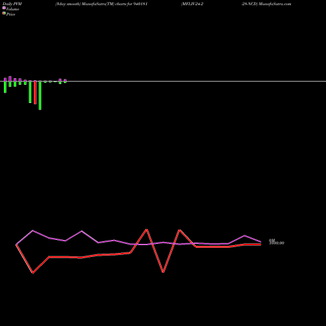Click the 'Price' legend label
Viewport: 326px width, 326px height.
[x=10, y=14]
